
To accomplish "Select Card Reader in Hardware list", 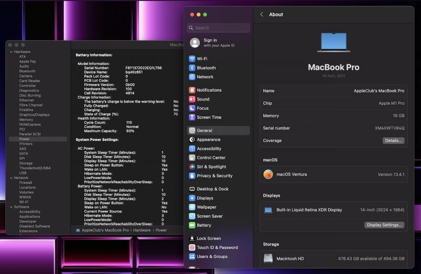I will pyautogui.click(x=29, y=81).
